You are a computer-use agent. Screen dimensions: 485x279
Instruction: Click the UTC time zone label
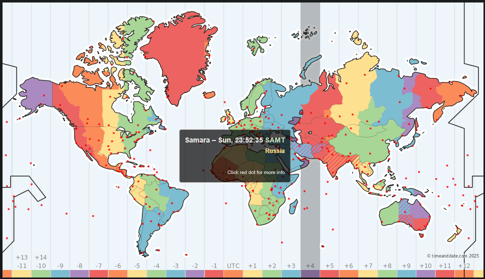click(233, 265)
